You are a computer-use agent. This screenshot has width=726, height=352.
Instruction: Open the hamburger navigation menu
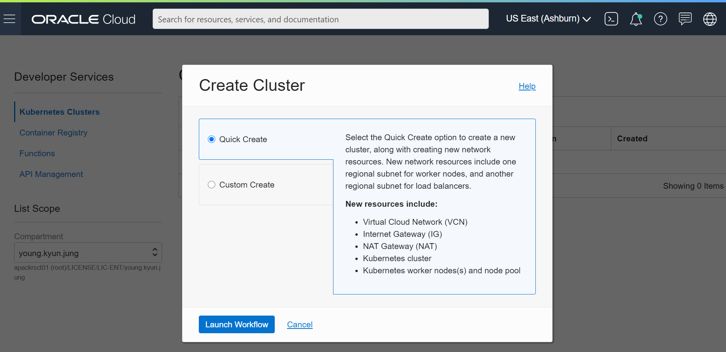coord(9,19)
